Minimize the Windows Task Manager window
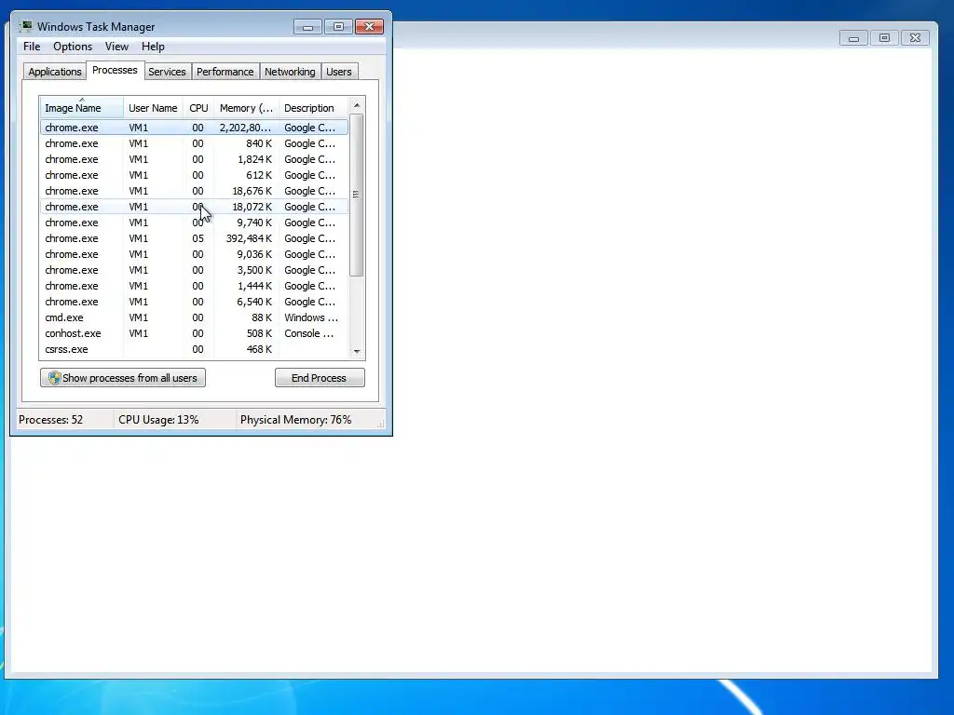This screenshot has width=954, height=715. (307, 27)
